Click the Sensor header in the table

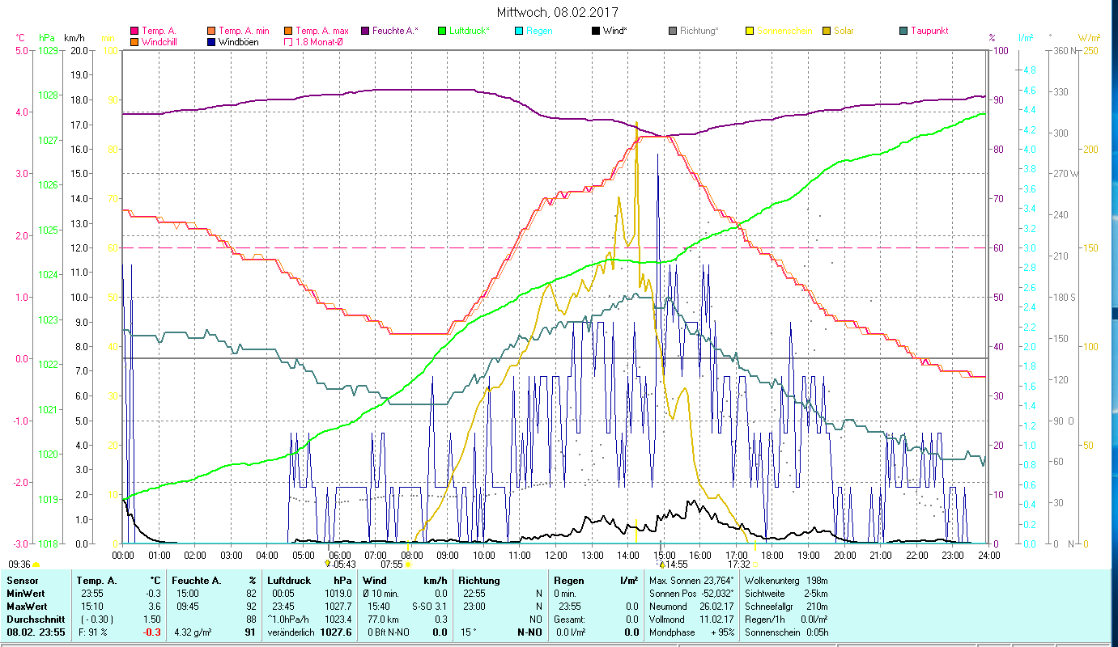(22, 581)
